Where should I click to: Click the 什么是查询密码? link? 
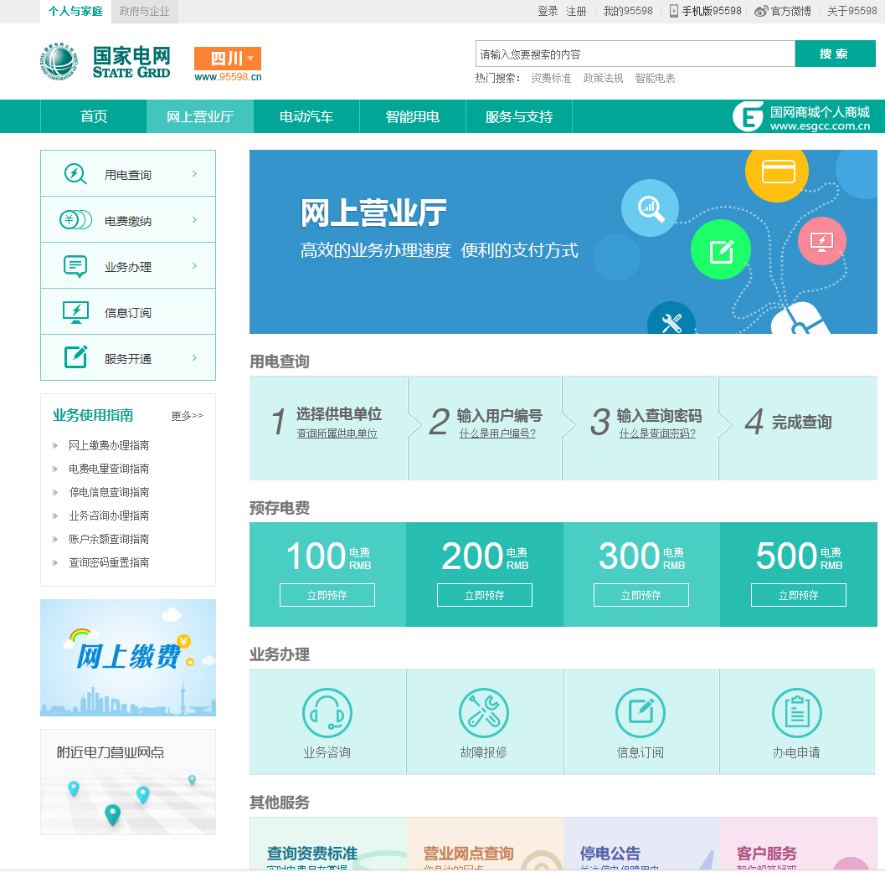(657, 433)
